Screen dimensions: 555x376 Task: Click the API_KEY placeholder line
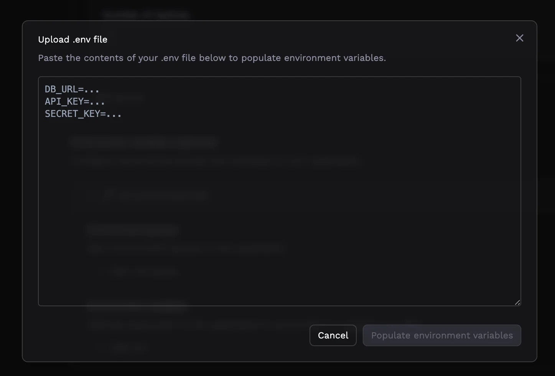pyautogui.click(x=74, y=101)
